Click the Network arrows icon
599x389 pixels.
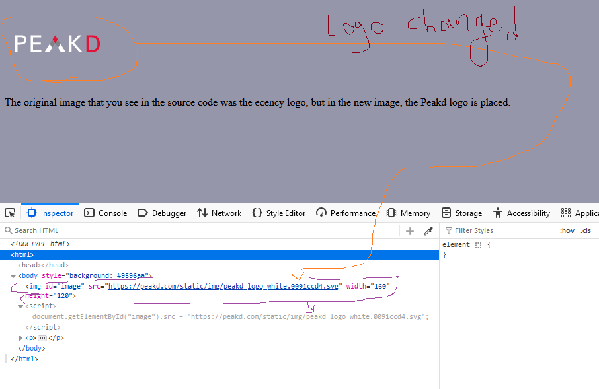(202, 213)
